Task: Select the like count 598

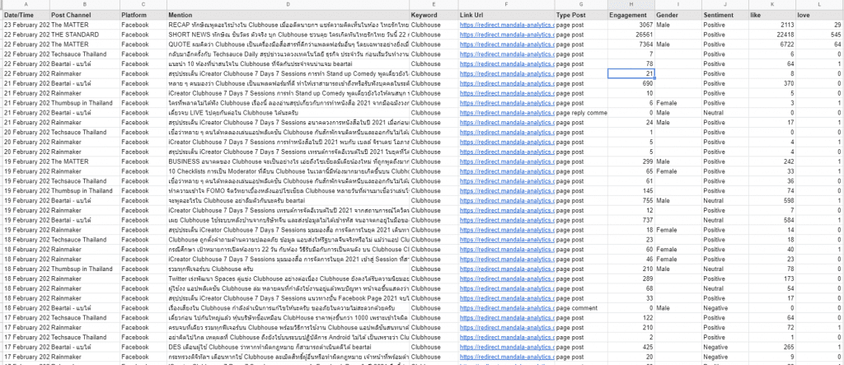Action: [x=772, y=200]
